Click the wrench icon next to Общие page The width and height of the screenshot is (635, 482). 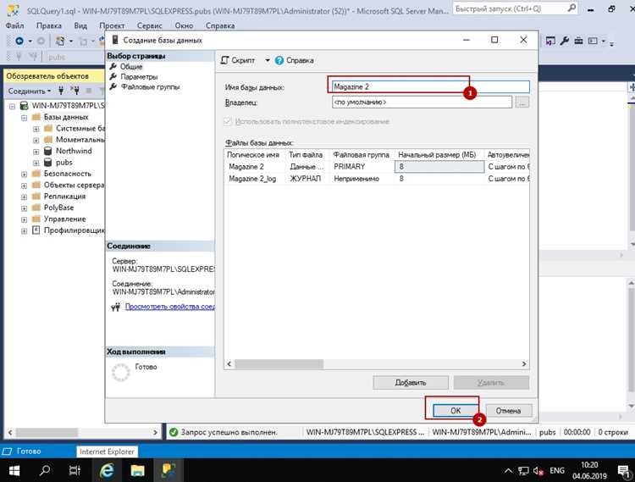(113, 66)
